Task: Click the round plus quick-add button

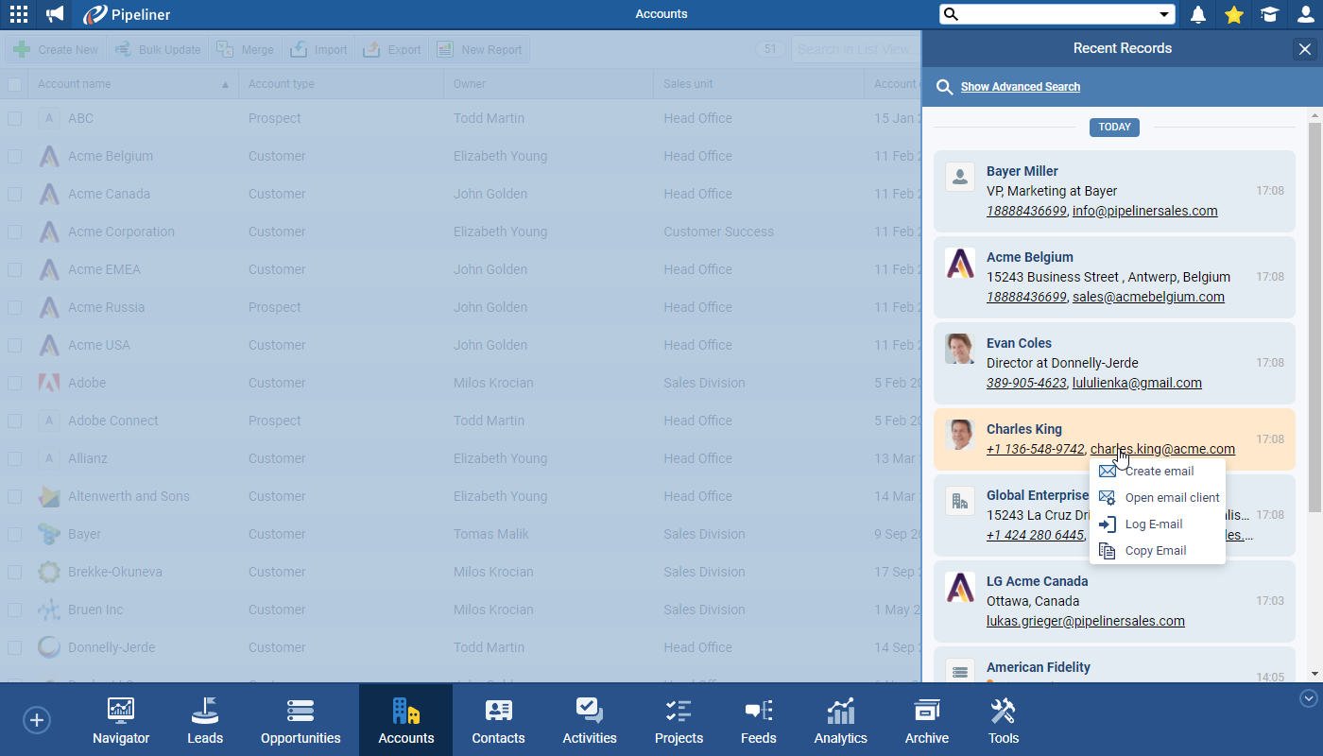Action: pos(36,720)
